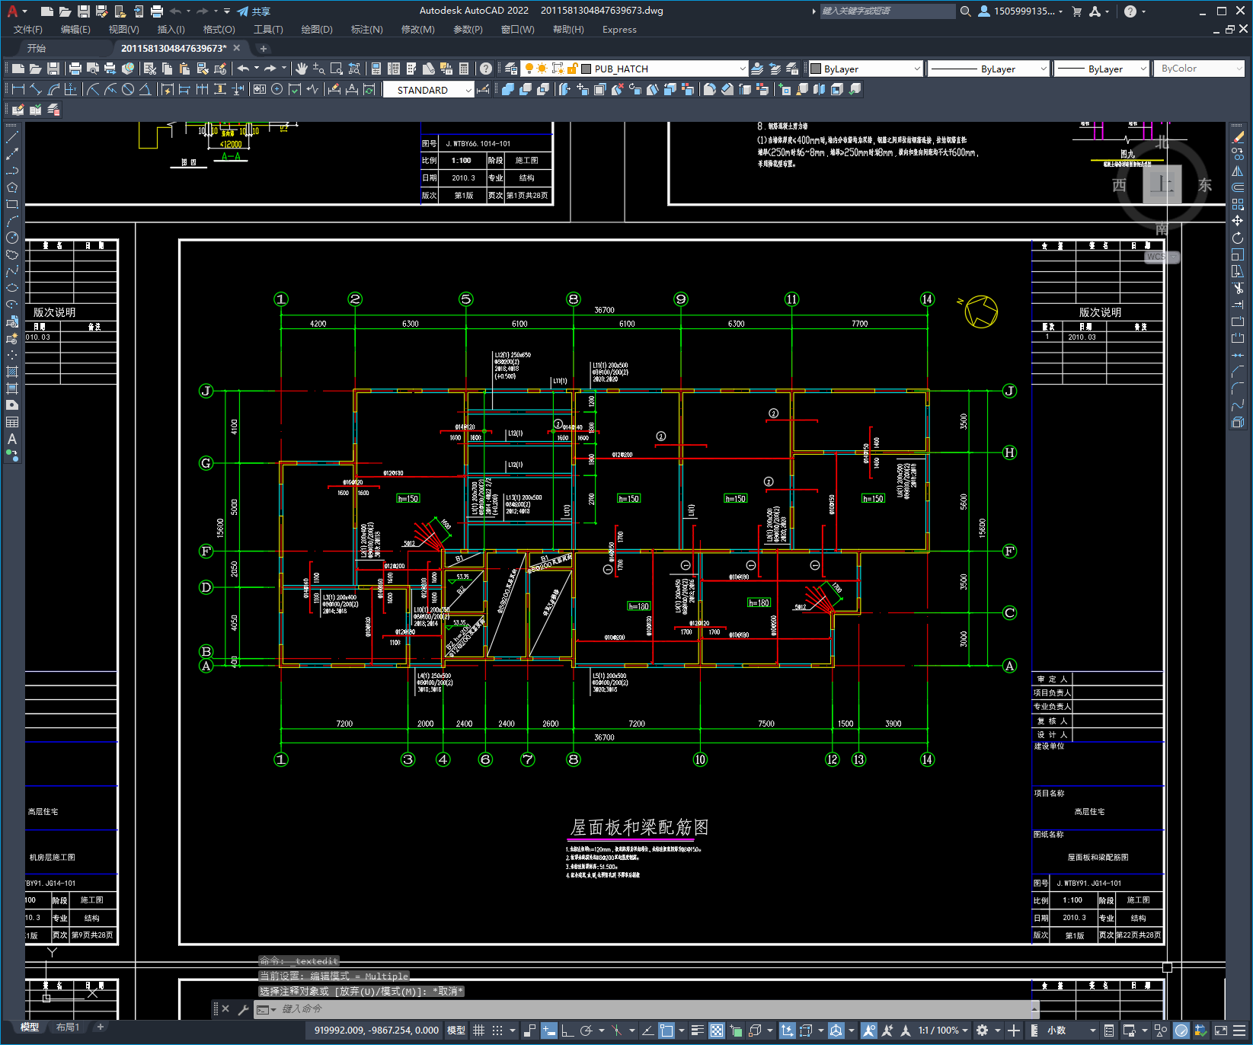Image resolution: width=1253 pixels, height=1045 pixels.
Task: Open the QuickCalc calculator icon
Action: (464, 69)
